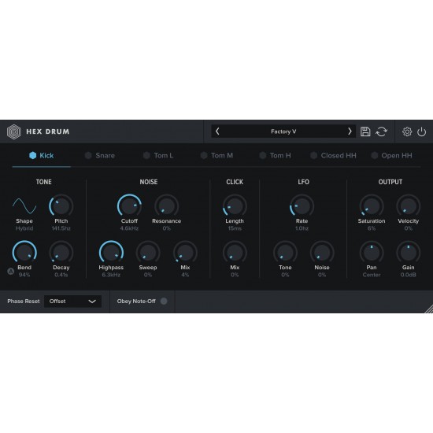The height and width of the screenshot is (433, 433).
Task: Open the Phase Reset Offset dropdown
Action: click(72, 302)
